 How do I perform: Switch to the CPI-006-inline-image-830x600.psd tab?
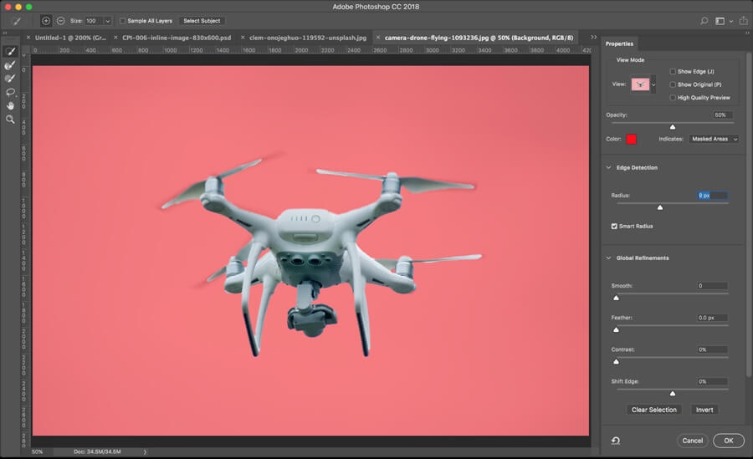pos(177,38)
